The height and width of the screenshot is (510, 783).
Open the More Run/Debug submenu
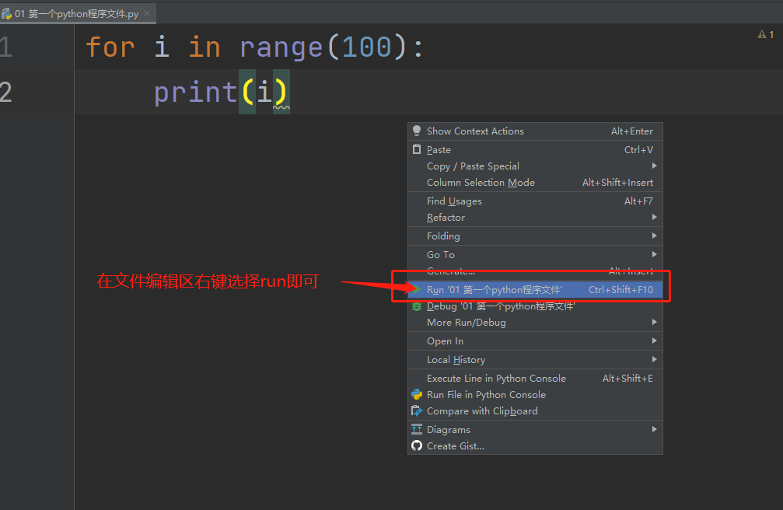(535, 322)
